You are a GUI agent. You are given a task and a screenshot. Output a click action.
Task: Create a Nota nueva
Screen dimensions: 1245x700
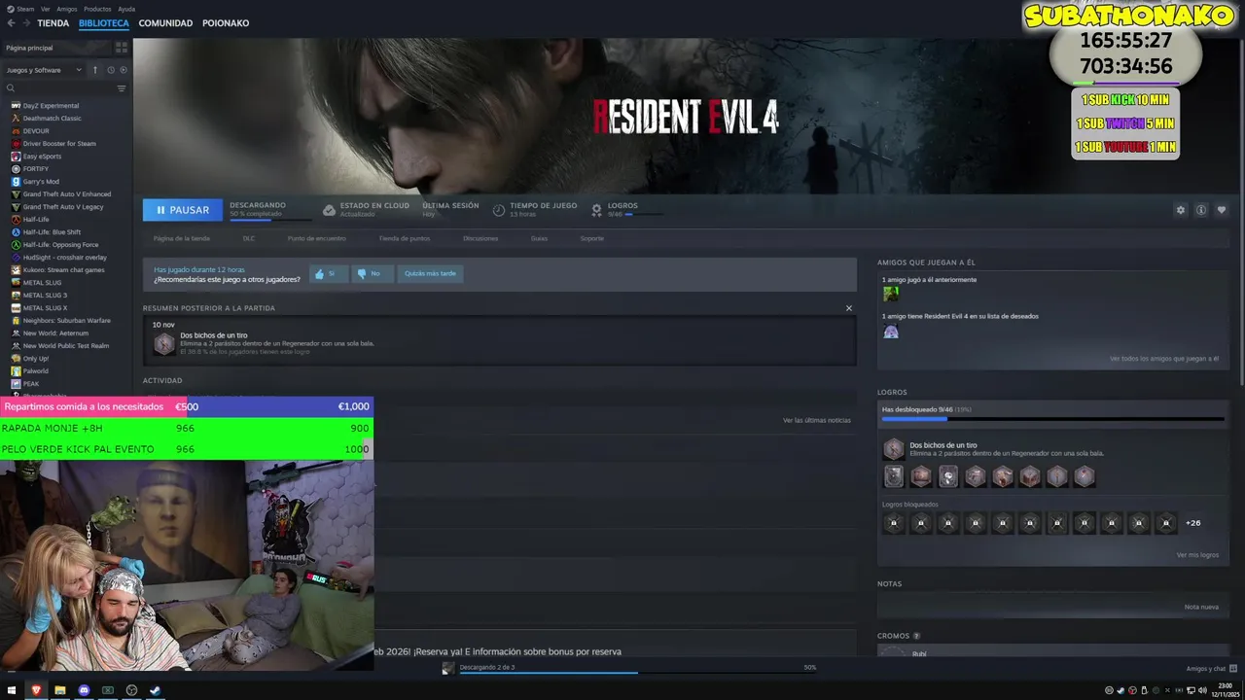1201,607
